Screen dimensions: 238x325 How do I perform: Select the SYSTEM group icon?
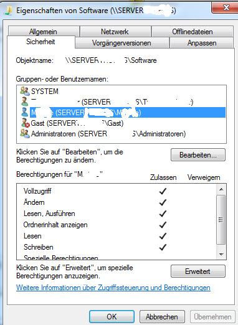[25, 91]
